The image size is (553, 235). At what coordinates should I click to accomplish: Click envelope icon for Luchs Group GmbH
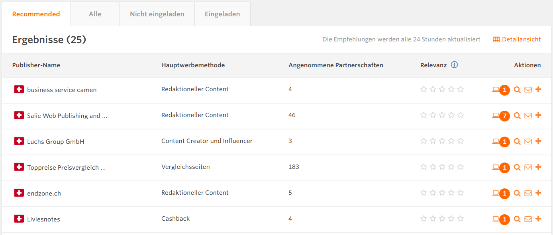pyautogui.click(x=528, y=141)
